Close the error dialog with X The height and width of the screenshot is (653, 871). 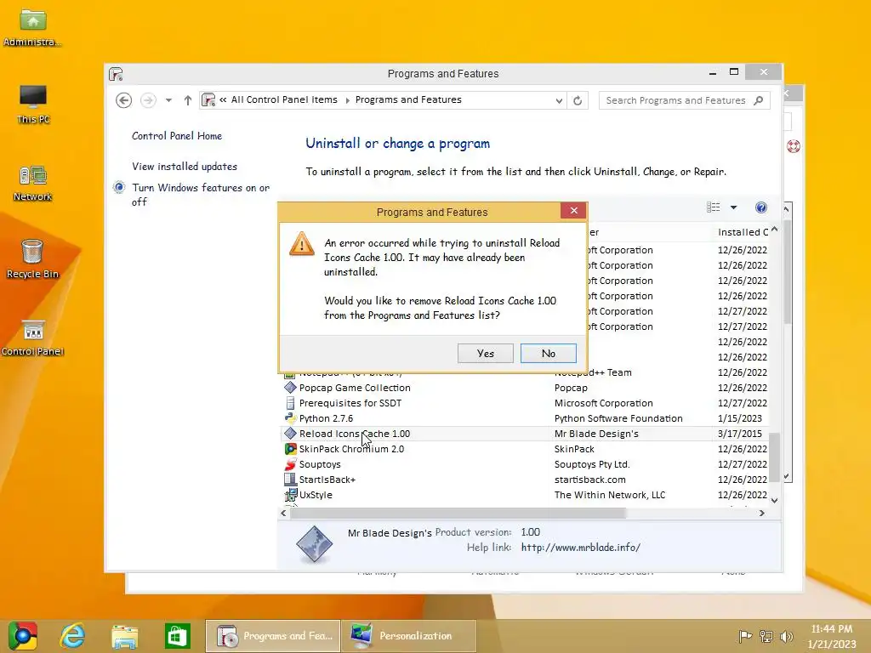coord(573,211)
